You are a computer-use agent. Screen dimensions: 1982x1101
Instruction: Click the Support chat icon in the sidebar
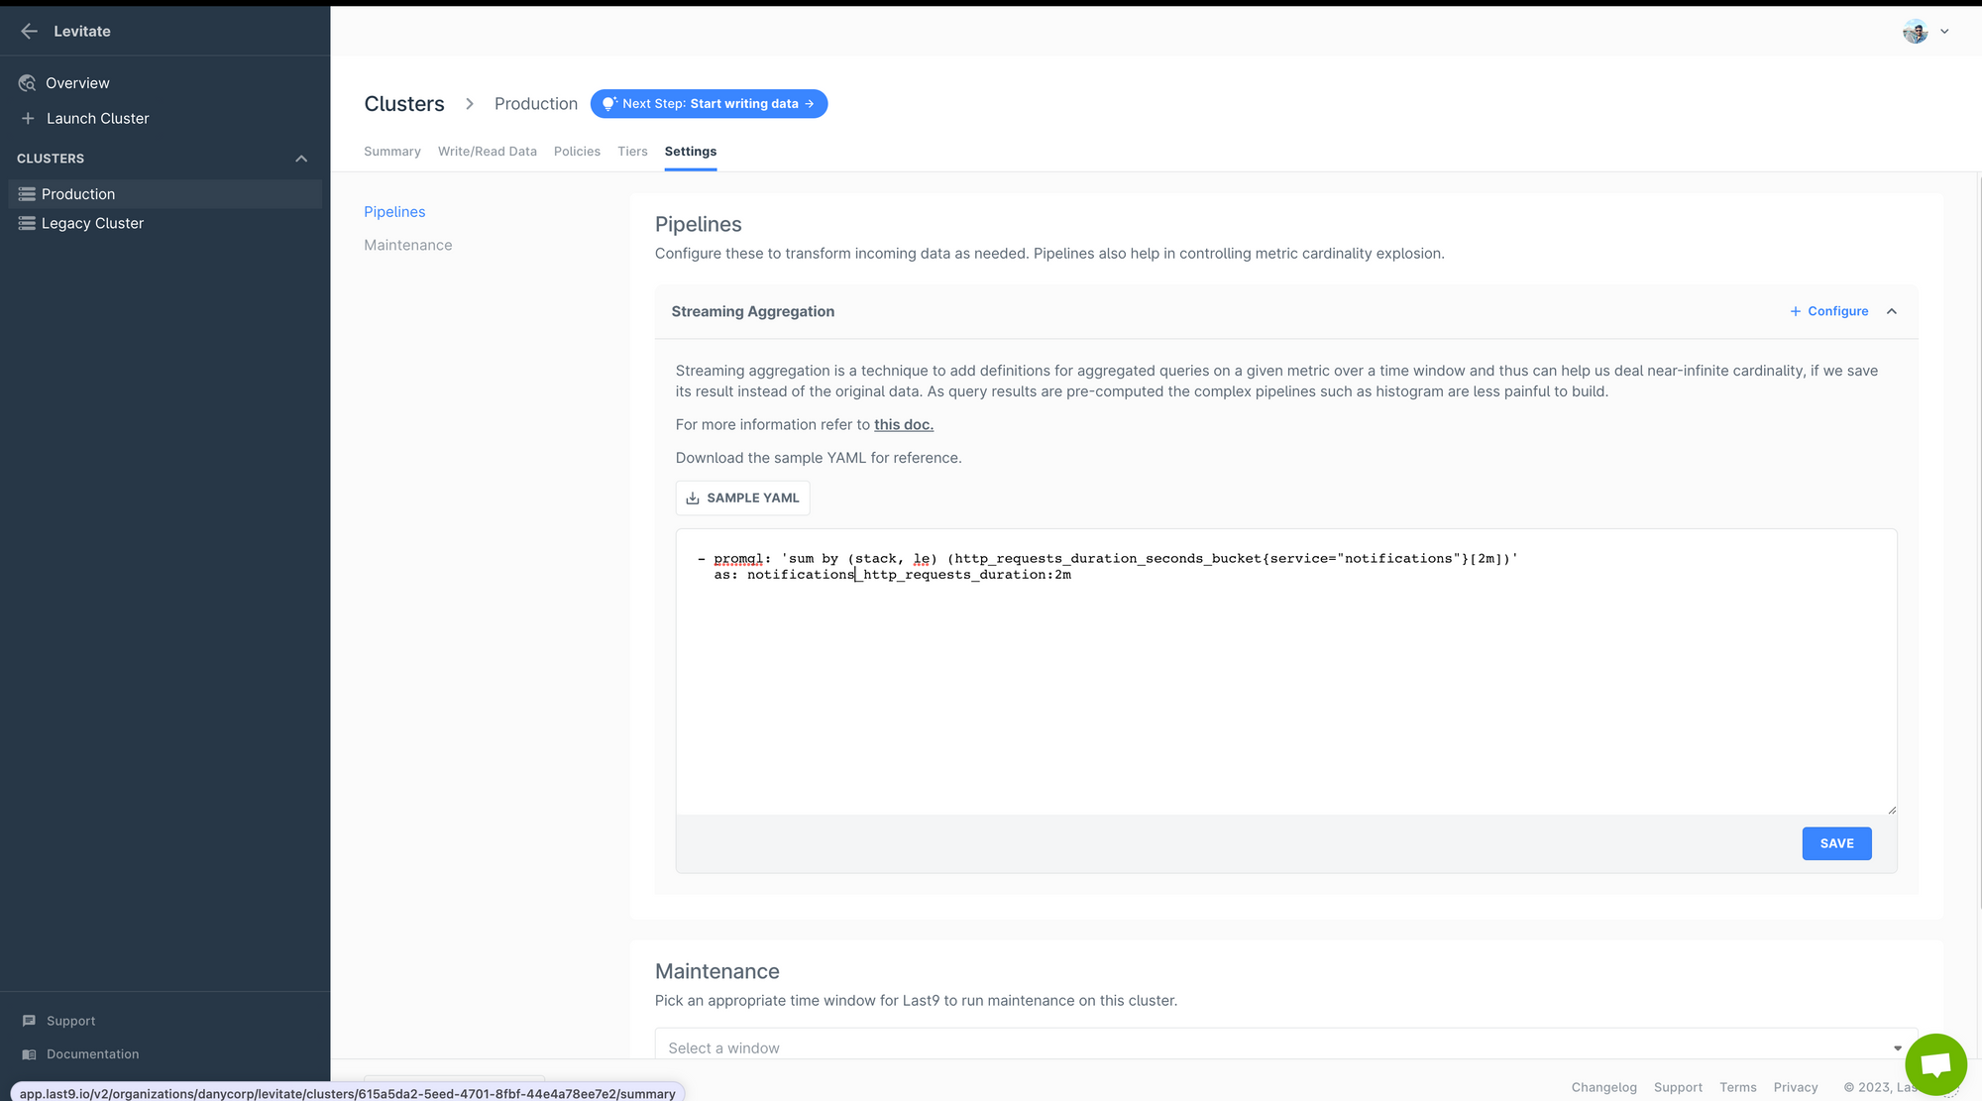[x=29, y=1021]
